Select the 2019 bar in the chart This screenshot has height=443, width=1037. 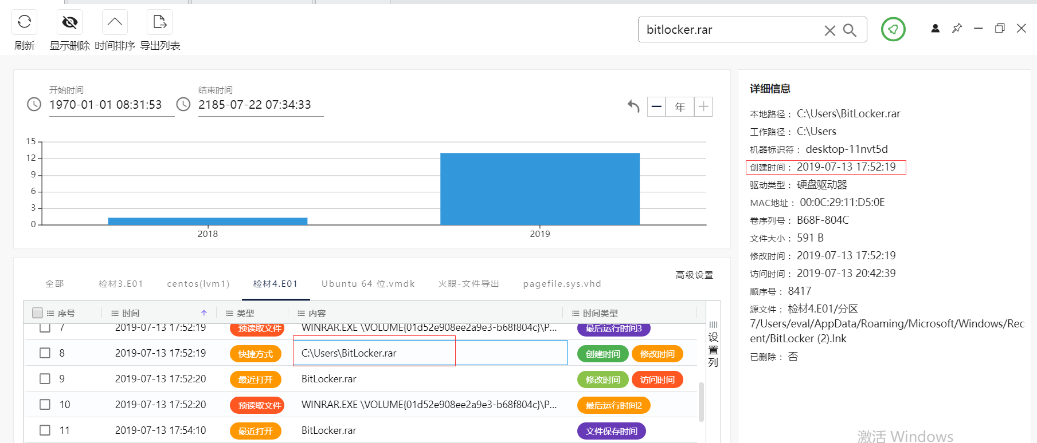[x=539, y=189]
